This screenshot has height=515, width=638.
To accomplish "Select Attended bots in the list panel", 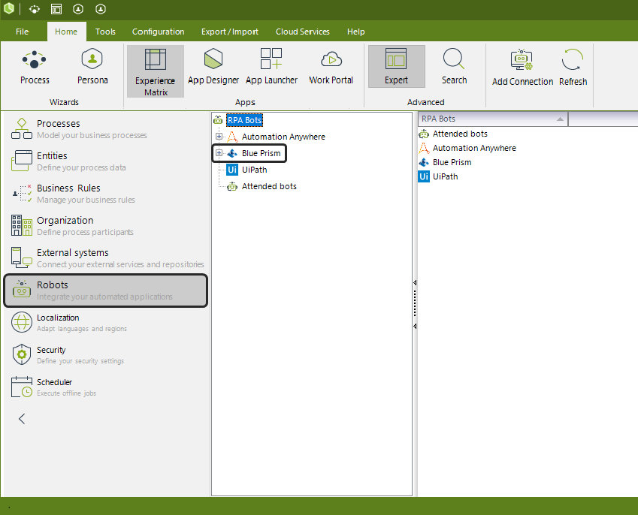I will 460,134.
